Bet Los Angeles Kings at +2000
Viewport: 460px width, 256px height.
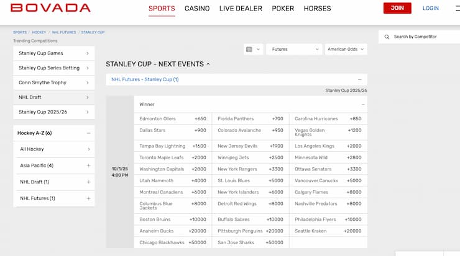click(x=328, y=146)
